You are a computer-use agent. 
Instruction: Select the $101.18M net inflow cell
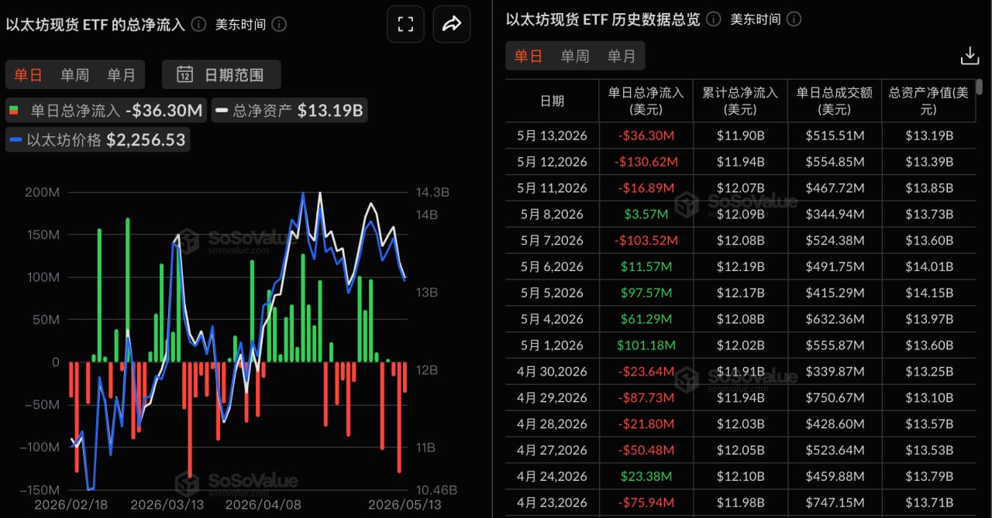pos(646,345)
